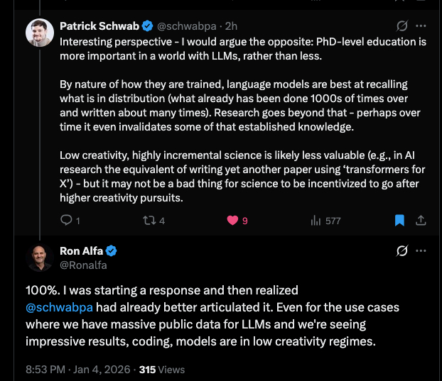Open more options on Ron Alfa's tweet

point(421,251)
